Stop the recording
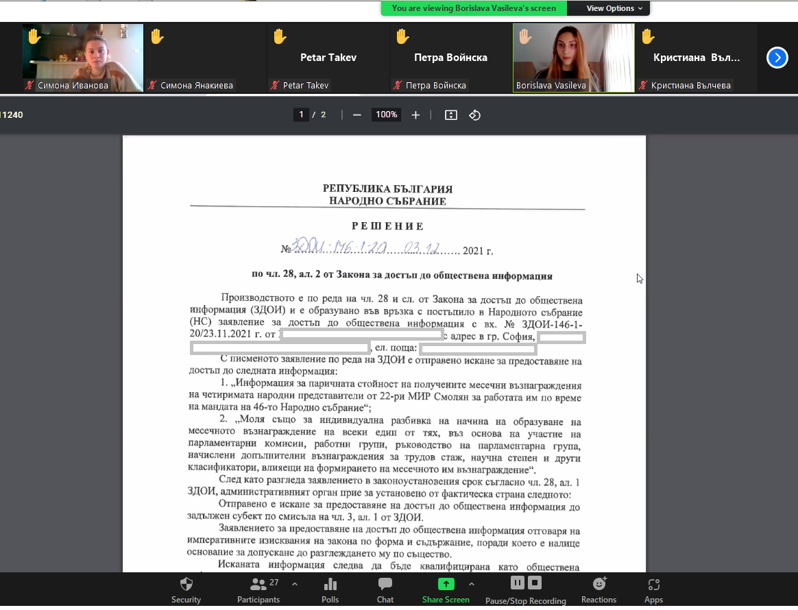The width and height of the screenshot is (798, 610). [535, 583]
